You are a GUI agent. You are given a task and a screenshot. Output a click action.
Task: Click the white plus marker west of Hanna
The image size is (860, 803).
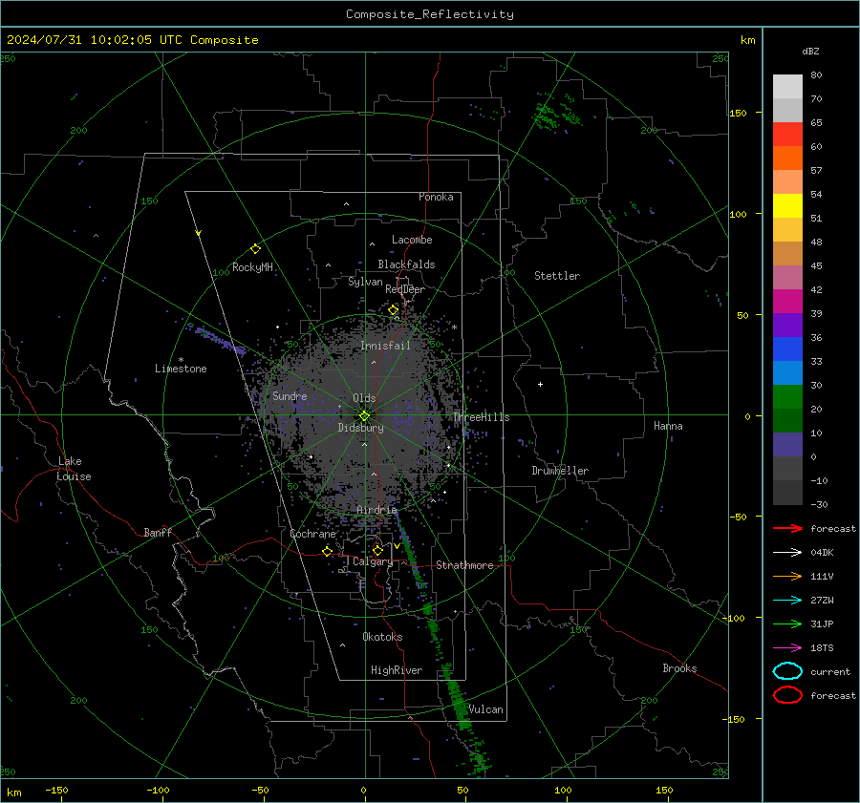point(540,384)
